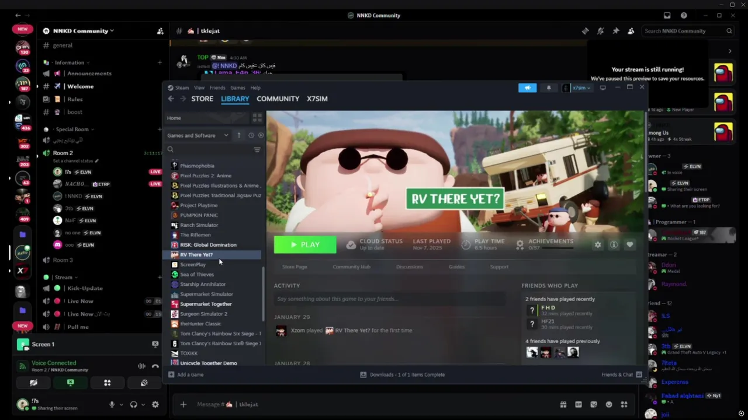Image resolution: width=748 pixels, height=420 pixels.
Task: Stop watching Screen 1 stream icon
Action: click(x=155, y=344)
